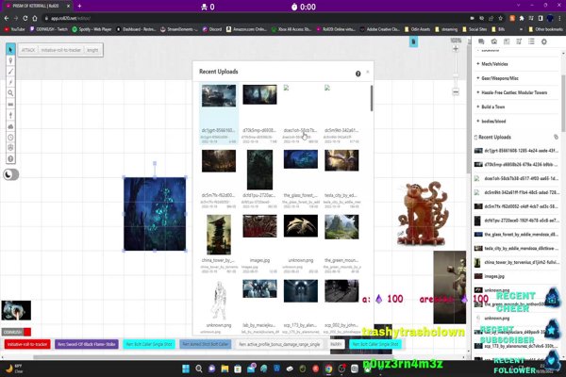The height and width of the screenshot is (377, 566).
Task: Open the Help question mark tool
Action: click(10, 158)
